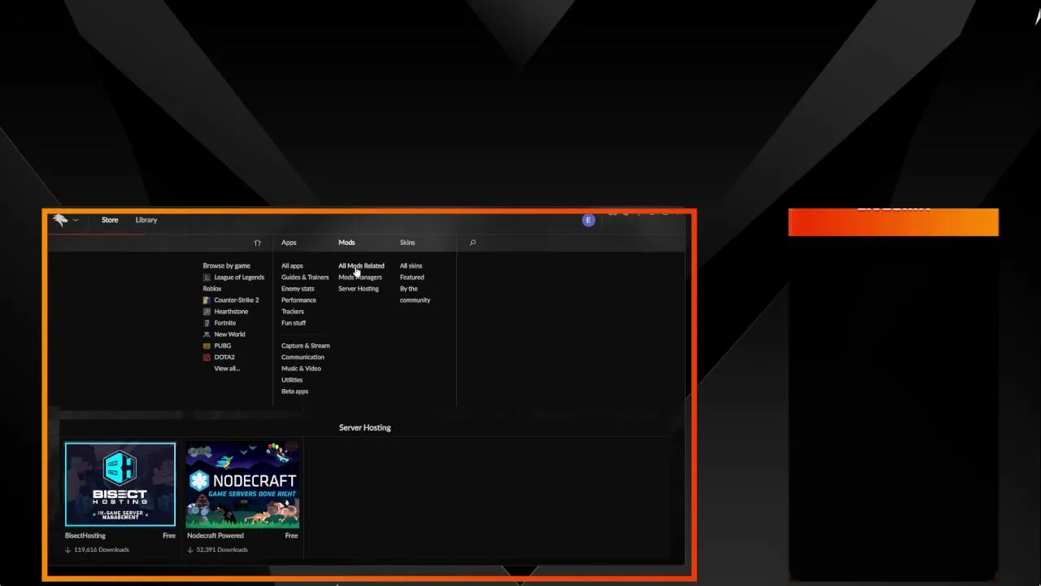Click the Nodecraft Powered title text
The height and width of the screenshot is (586, 1041).
216,536
